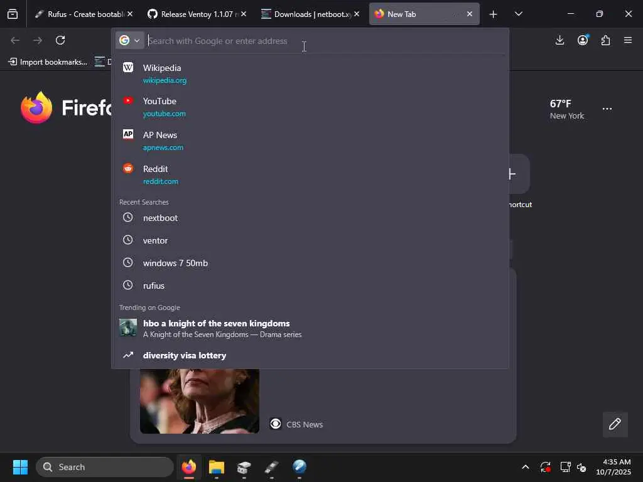The width and height of the screenshot is (643, 482).
Task: Open the Firefox account icon
Action: [x=583, y=40]
